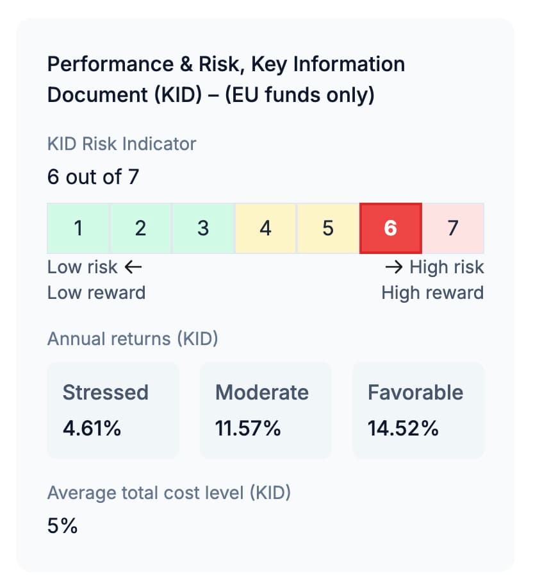Image resolution: width=533 pixels, height=585 pixels.
Task: Select the 6 out of 7 rating text
Action: pos(92,177)
